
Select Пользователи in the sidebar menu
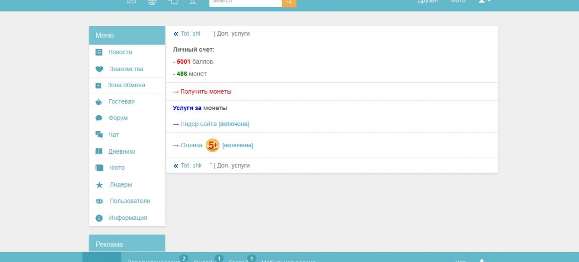coord(130,201)
